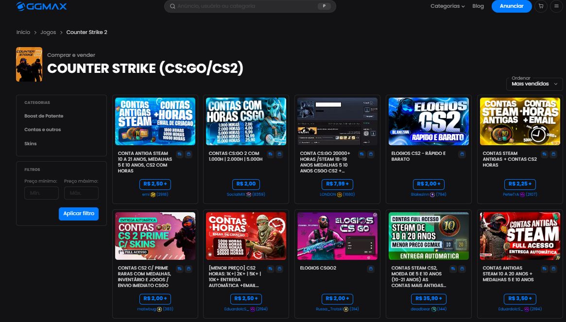Click the Steam icon on CONTA ANTIGA STEAM listing
The width and height of the screenshot is (566, 322).
pos(180,154)
